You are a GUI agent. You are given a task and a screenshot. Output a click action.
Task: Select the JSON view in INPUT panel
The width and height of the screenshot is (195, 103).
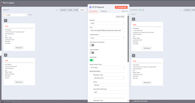(x=76, y=10)
